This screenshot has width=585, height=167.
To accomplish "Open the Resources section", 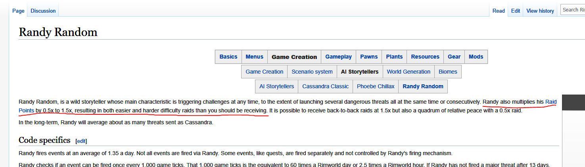I will (425, 57).
